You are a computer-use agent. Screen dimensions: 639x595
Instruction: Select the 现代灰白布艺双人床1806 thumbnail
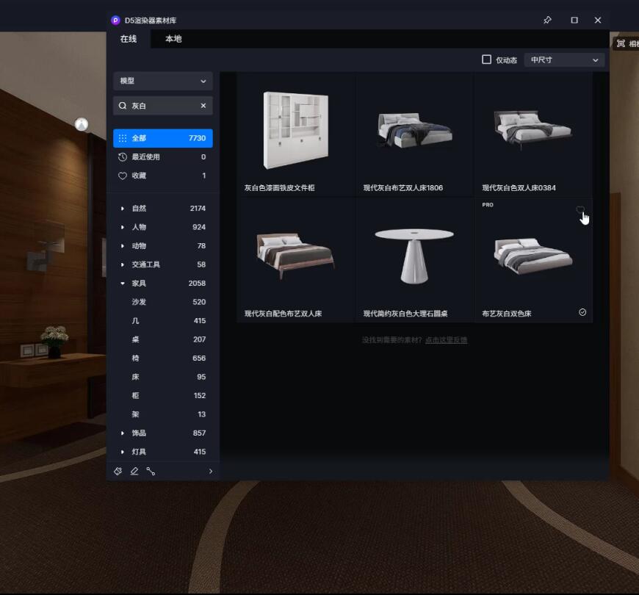(x=414, y=129)
